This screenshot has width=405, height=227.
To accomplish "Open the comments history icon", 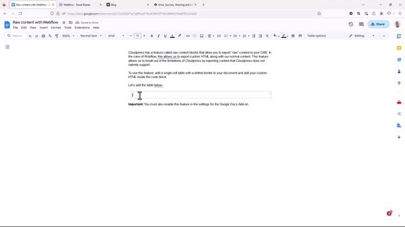I will 361,24.
